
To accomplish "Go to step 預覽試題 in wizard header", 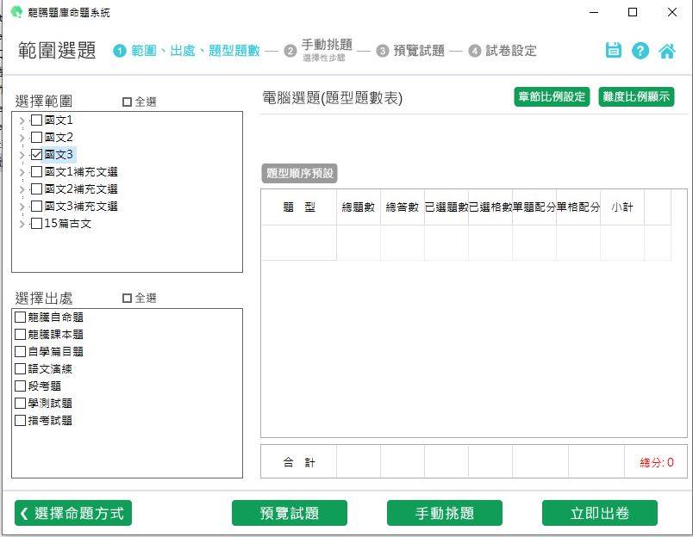I will coord(419,51).
